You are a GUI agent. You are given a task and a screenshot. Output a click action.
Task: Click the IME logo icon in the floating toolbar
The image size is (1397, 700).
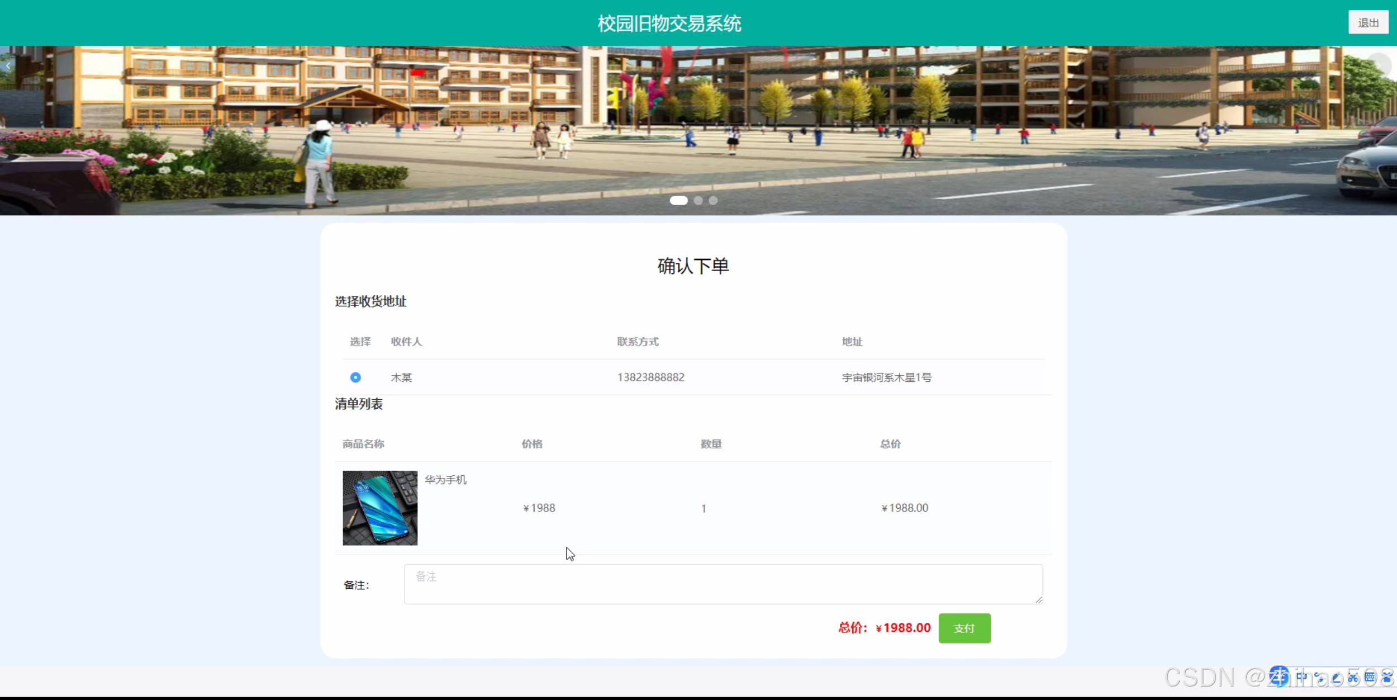(x=1279, y=677)
